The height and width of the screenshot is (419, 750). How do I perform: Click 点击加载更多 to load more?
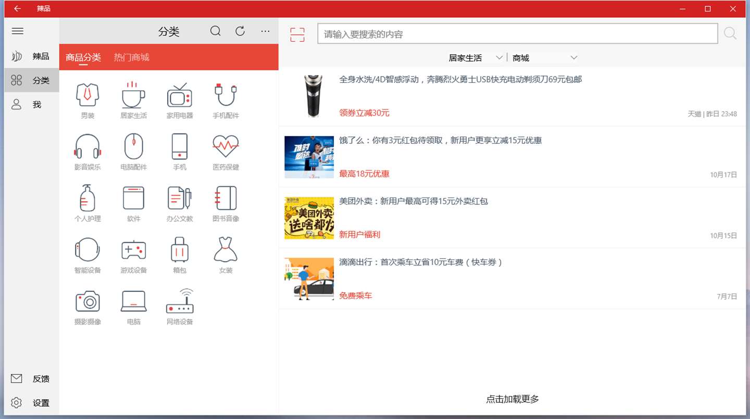click(x=512, y=399)
